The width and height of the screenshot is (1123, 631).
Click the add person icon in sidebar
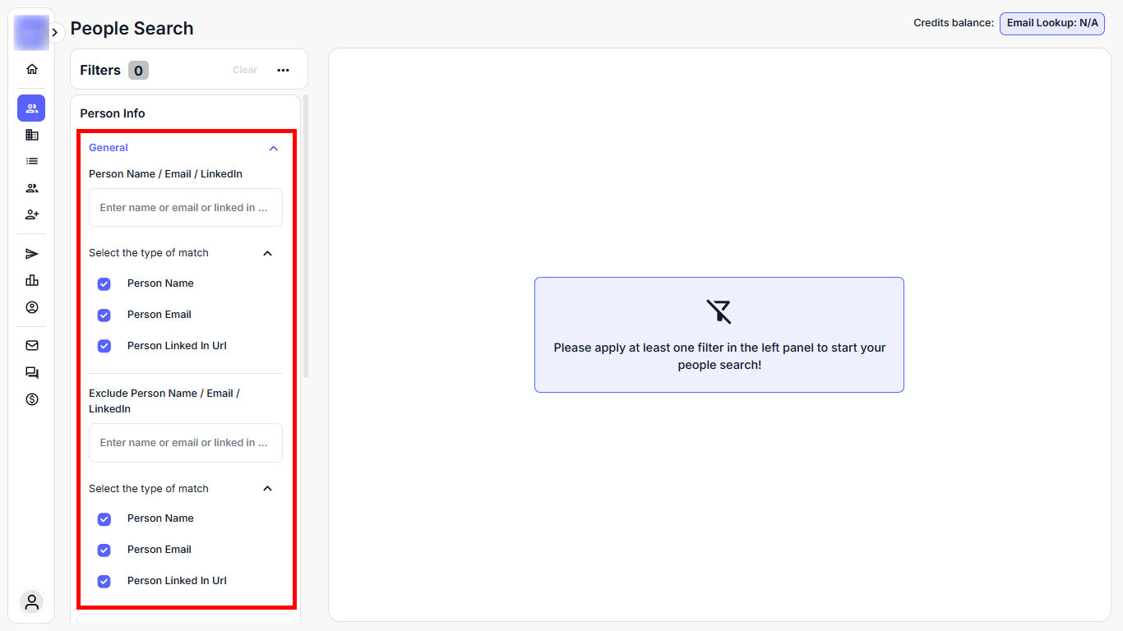[x=32, y=214]
